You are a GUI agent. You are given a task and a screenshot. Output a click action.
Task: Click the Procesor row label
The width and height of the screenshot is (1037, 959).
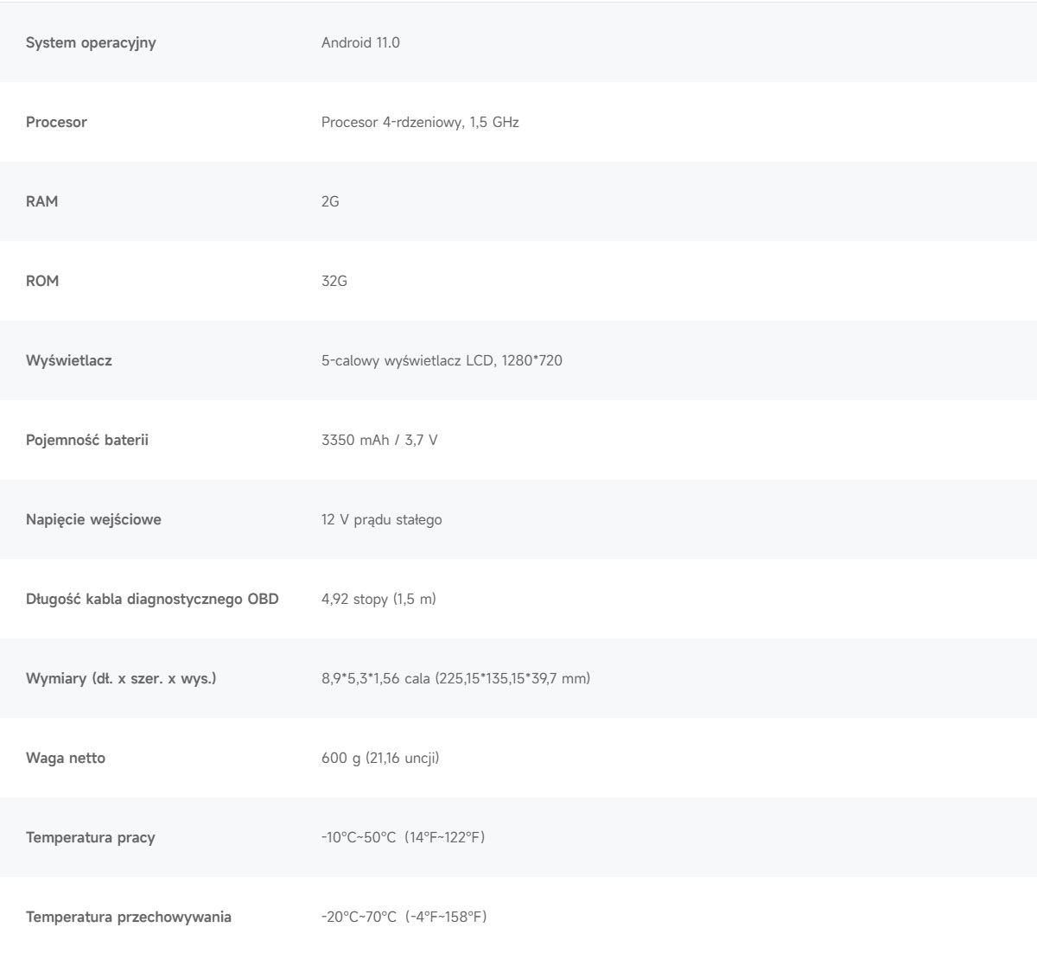tap(56, 122)
